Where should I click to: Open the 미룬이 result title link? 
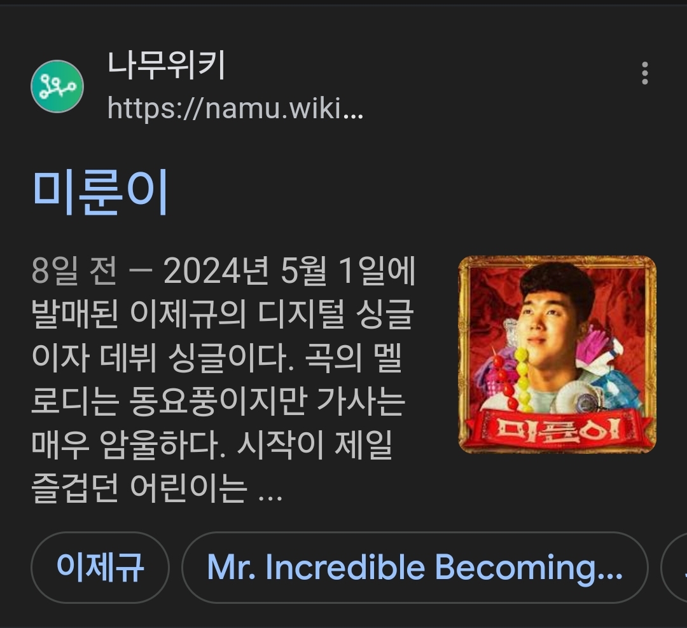coord(101,192)
